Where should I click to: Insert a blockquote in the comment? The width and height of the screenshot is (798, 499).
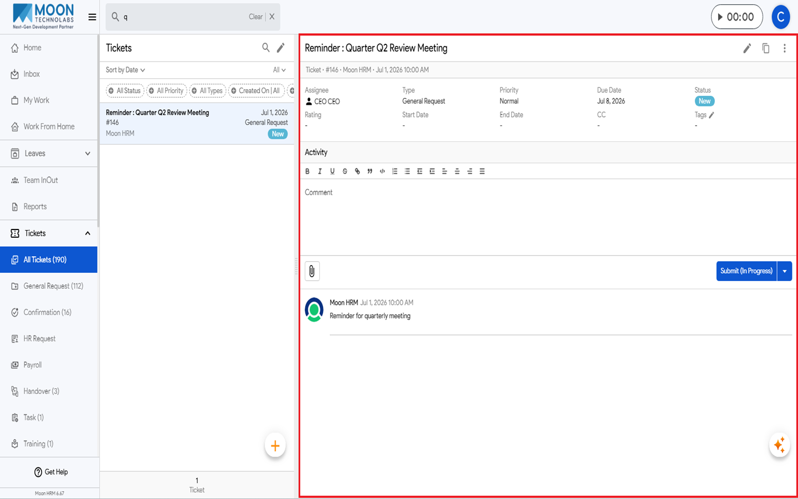tap(370, 171)
